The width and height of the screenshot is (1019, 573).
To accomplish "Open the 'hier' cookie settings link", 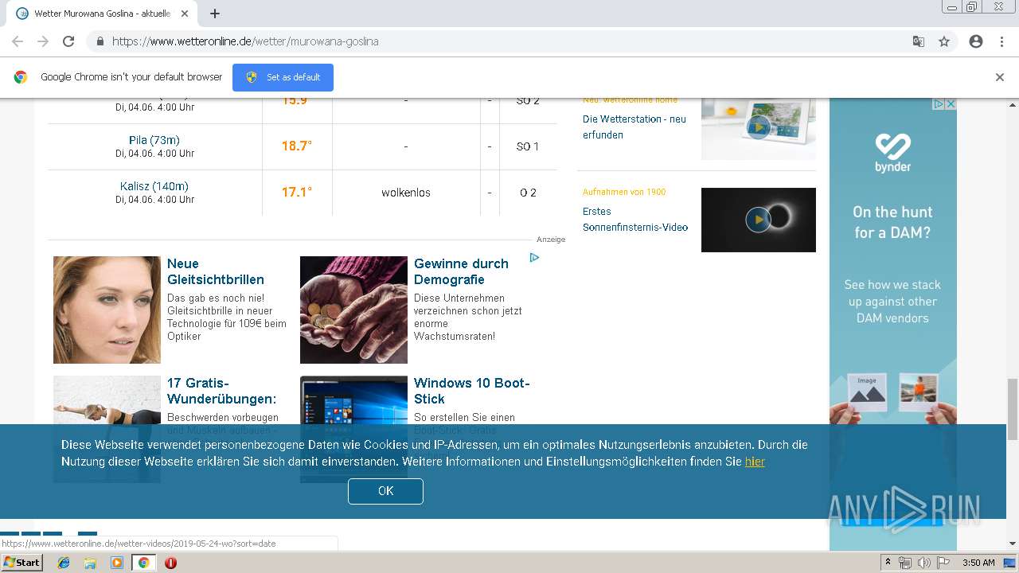I will click(755, 462).
